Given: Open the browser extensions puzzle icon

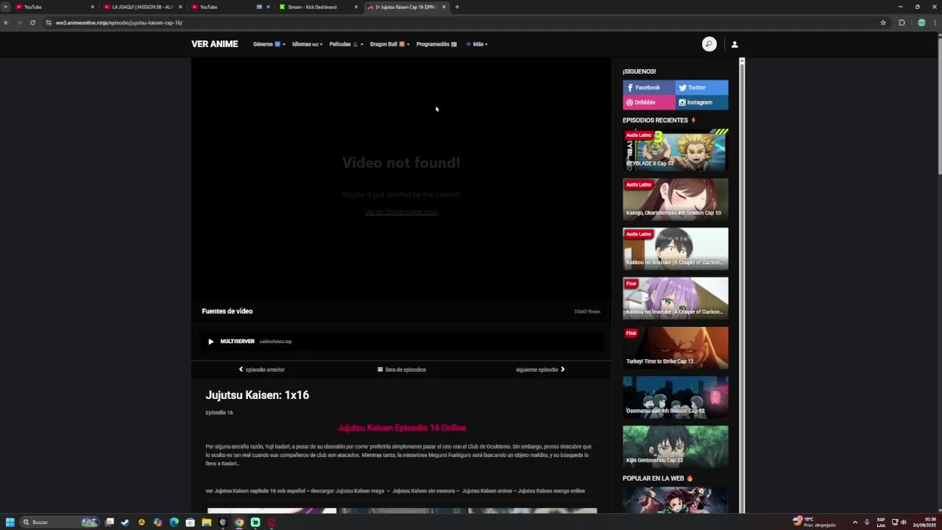Looking at the screenshot, I should click(x=902, y=23).
